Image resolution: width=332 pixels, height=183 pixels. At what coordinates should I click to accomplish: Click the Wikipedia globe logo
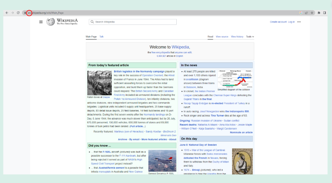pyautogui.click(x=51, y=22)
